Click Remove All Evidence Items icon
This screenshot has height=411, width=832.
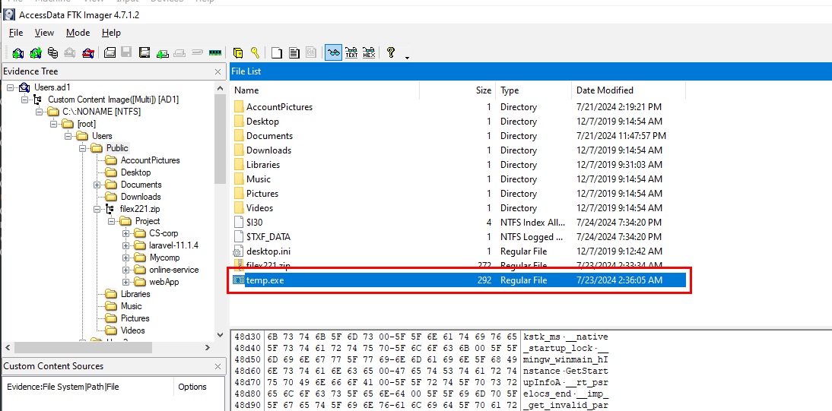click(x=88, y=52)
